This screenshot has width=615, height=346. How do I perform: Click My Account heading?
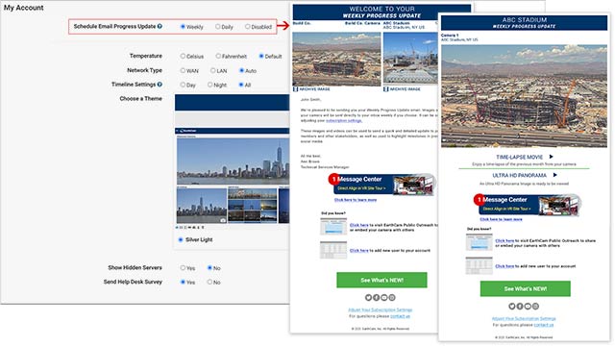23,8
